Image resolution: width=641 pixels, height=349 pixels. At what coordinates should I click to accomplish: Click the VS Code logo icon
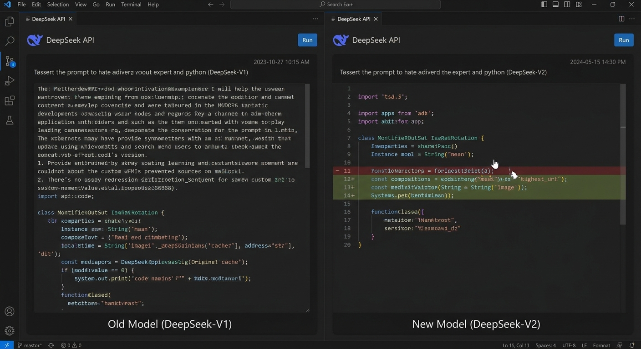[7, 5]
